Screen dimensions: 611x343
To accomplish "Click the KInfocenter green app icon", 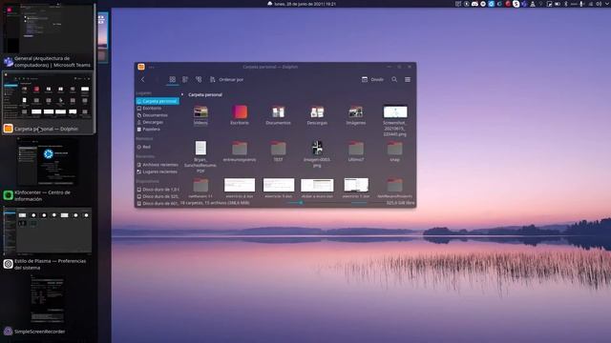I will (9, 195).
